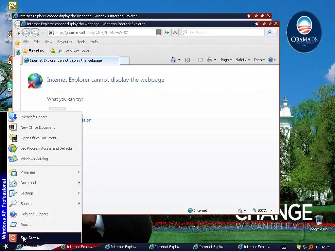
Task: Click the blue Help question mark icon
Action: (x=271, y=60)
